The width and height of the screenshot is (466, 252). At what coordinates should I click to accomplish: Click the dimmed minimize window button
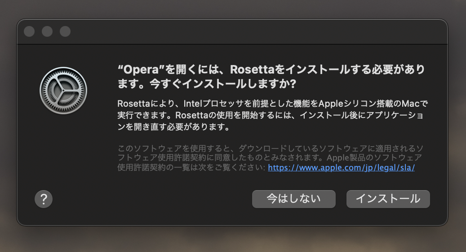[x=47, y=31]
